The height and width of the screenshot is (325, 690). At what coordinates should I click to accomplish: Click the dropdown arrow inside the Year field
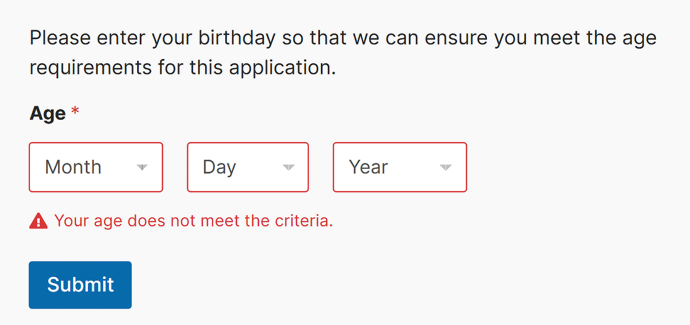[445, 168]
